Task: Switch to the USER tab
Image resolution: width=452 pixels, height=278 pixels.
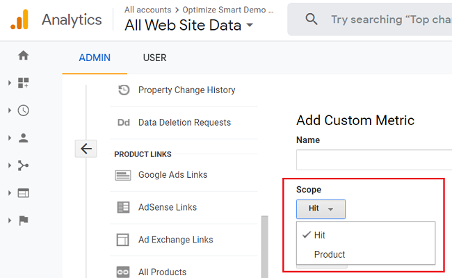Action: (x=154, y=58)
